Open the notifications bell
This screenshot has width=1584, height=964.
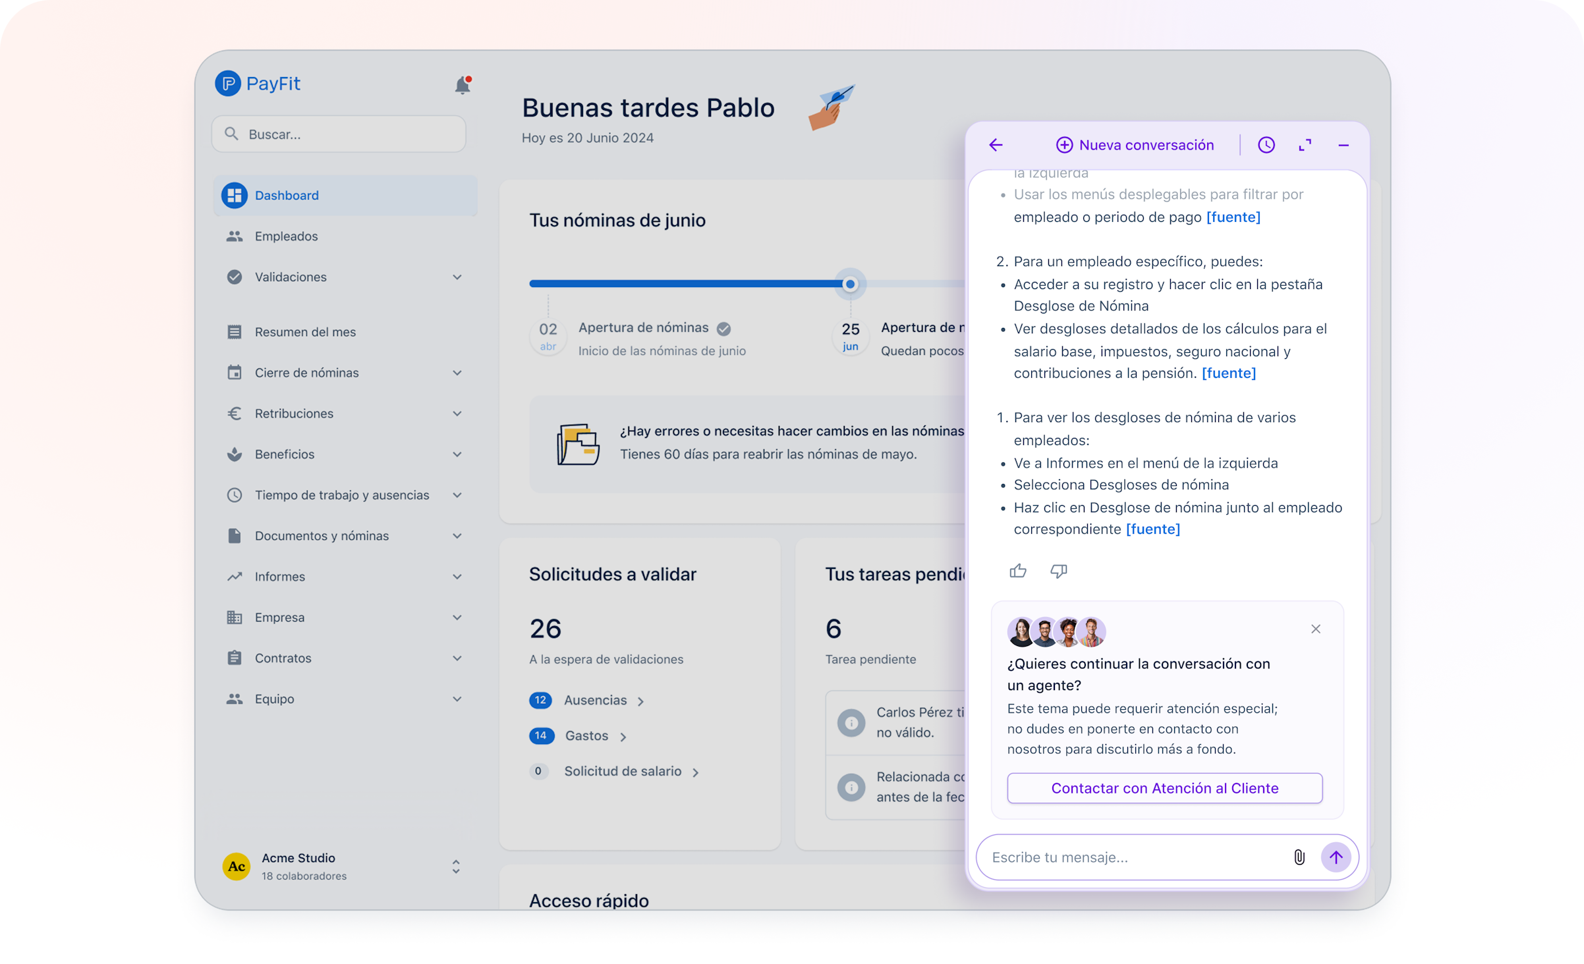pyautogui.click(x=463, y=85)
